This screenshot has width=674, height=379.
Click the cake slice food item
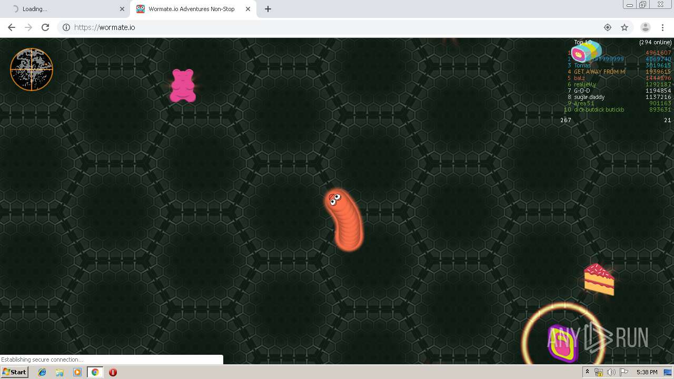[599, 280]
